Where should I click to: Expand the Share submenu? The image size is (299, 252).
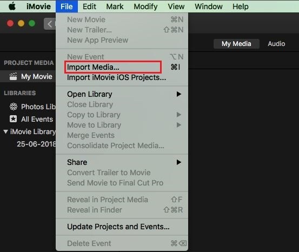pyautogui.click(x=122, y=162)
